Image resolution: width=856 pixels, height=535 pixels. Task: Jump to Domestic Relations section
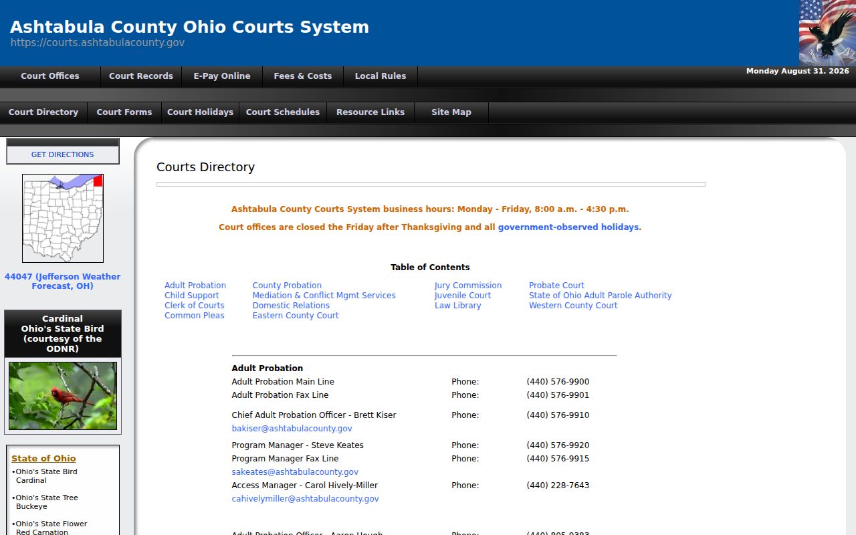click(x=291, y=306)
